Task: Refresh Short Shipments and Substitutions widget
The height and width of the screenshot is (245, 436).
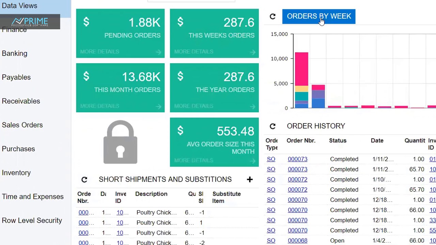Action: tap(84, 179)
